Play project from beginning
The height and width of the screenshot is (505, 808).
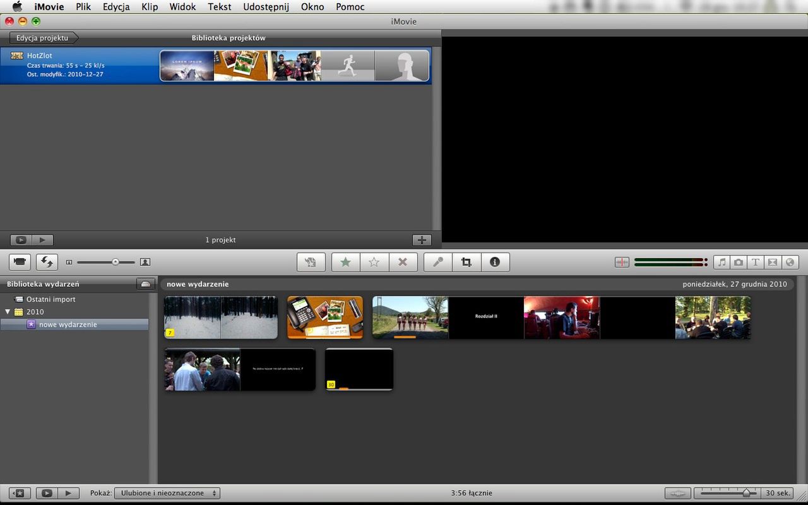click(x=43, y=240)
